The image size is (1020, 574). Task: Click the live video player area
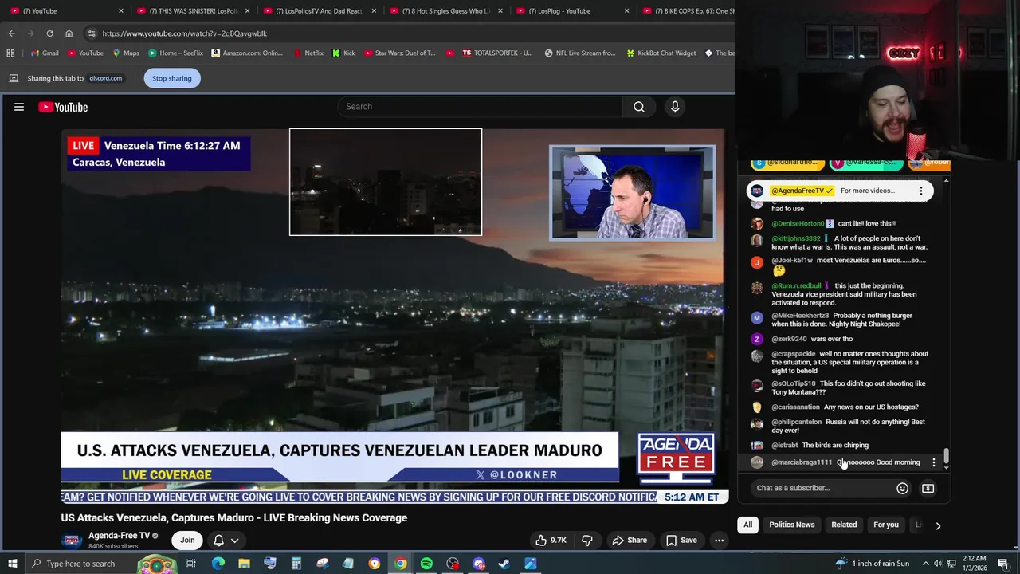[393, 316]
